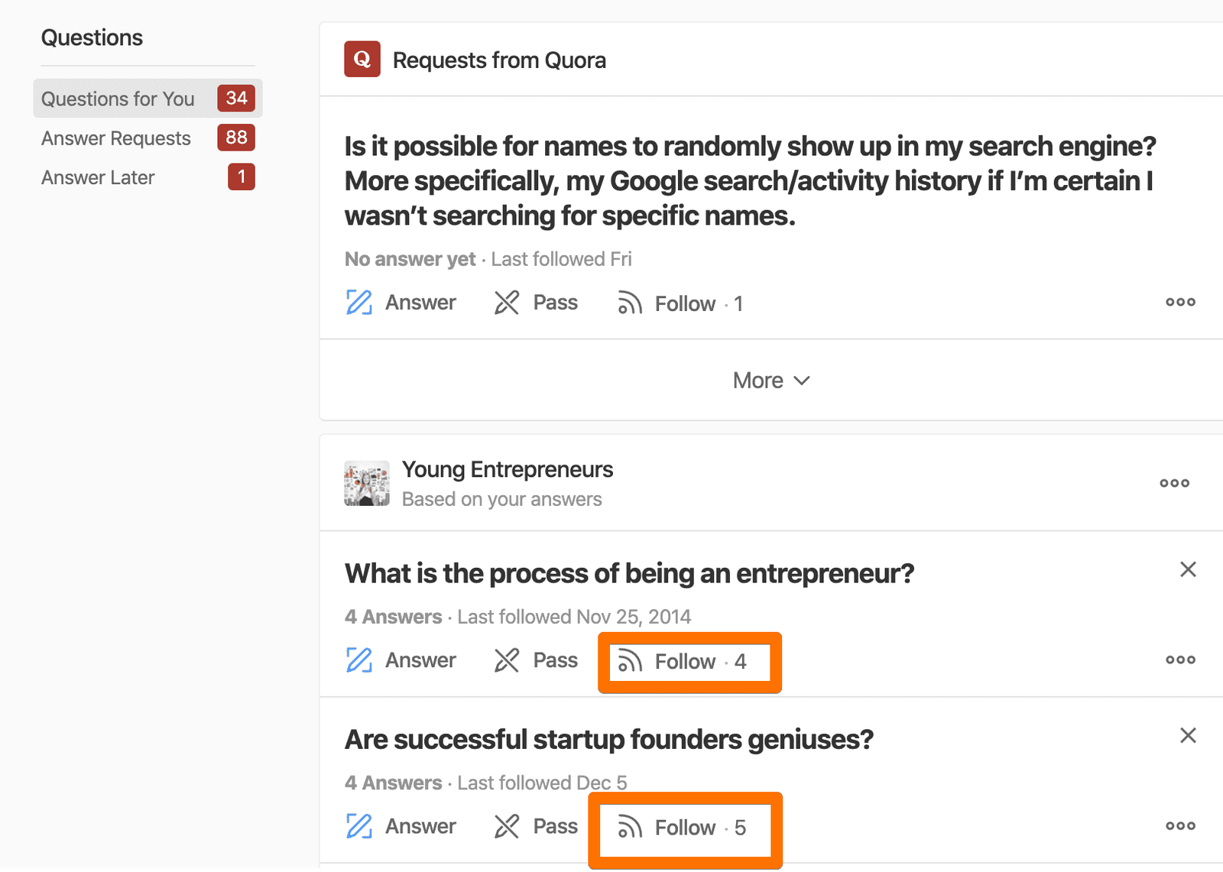Open three-dot menu for entrepreneur process question

click(x=1180, y=660)
